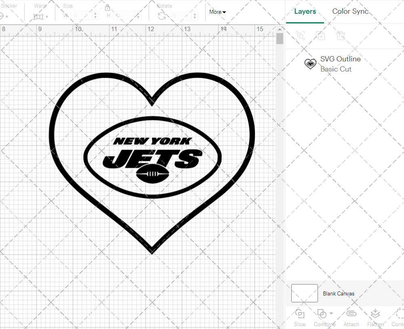Click the Attach tool

tap(351, 318)
